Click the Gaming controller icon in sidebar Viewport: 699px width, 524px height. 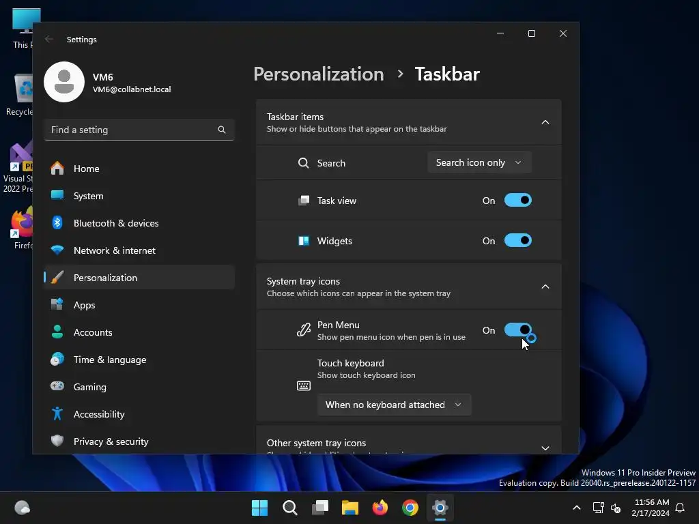click(57, 386)
